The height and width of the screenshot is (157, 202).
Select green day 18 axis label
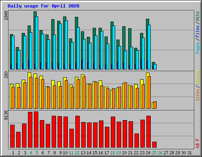point(112,153)
